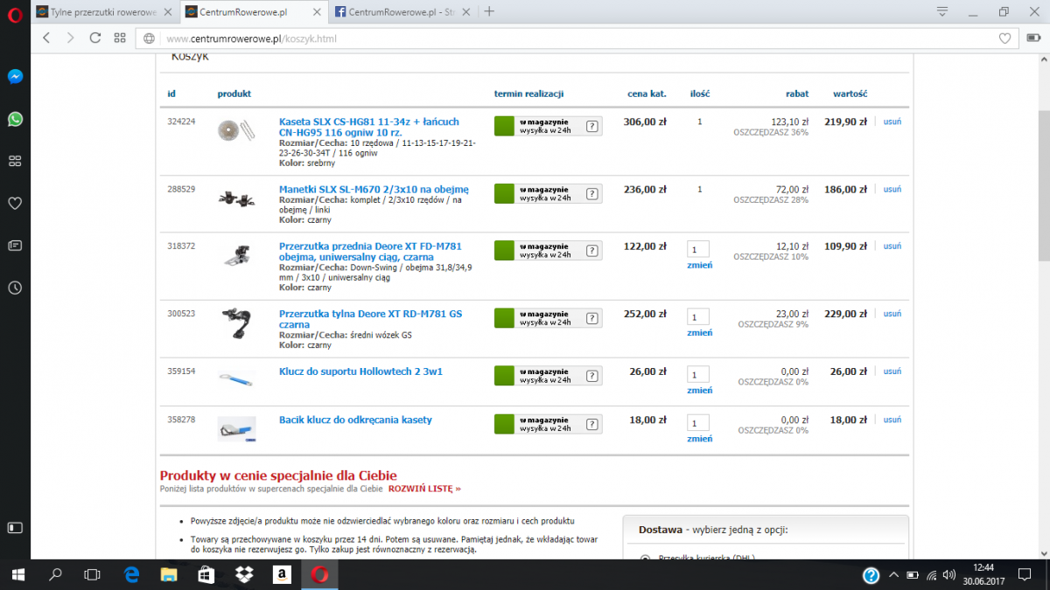The height and width of the screenshot is (590, 1050).
Task: Show availability help for Manetki SLX row
Action: (x=592, y=193)
